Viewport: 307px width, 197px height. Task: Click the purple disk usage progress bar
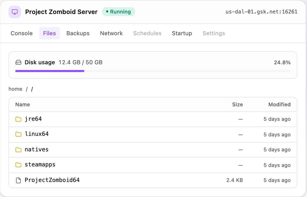coord(50,71)
